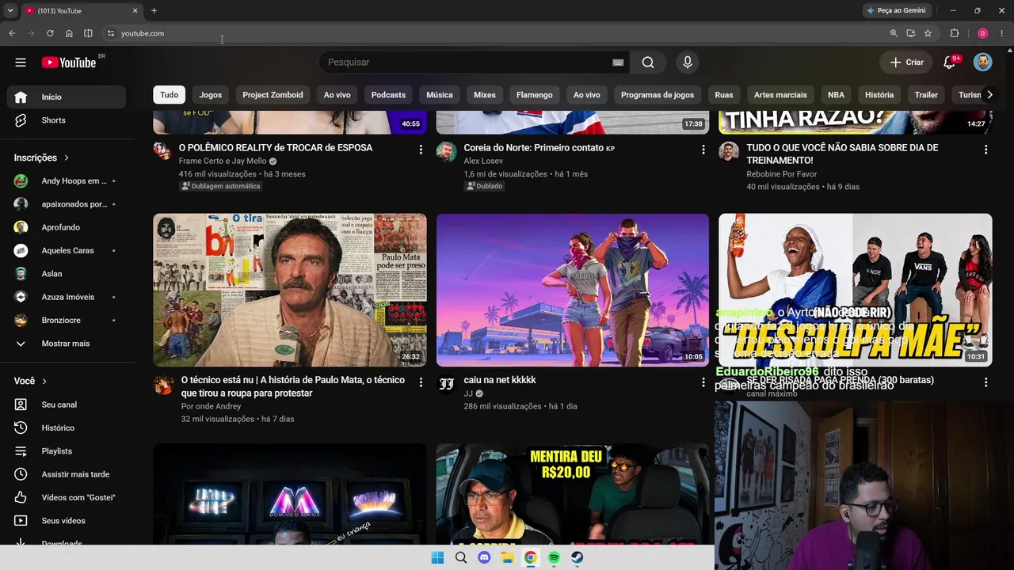The image size is (1014, 570).
Task: Open the Bronziocre channel
Action: tap(67, 321)
